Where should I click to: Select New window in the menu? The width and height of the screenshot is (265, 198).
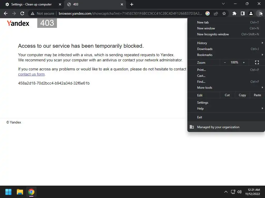tap(226, 28)
